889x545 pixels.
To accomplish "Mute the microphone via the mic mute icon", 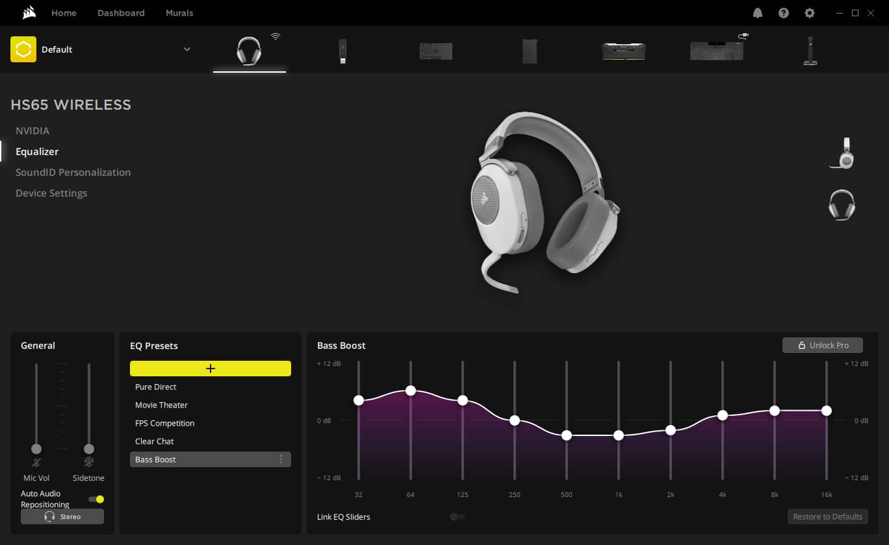I will pos(36,463).
